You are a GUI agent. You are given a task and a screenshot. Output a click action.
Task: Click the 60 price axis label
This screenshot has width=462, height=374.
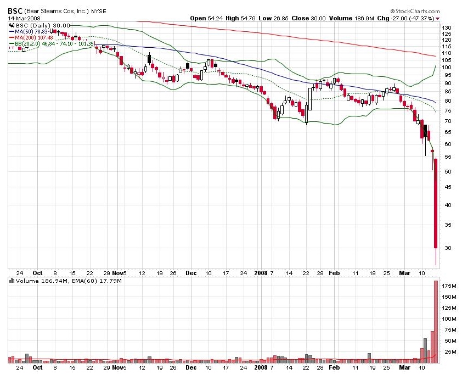(x=448, y=144)
